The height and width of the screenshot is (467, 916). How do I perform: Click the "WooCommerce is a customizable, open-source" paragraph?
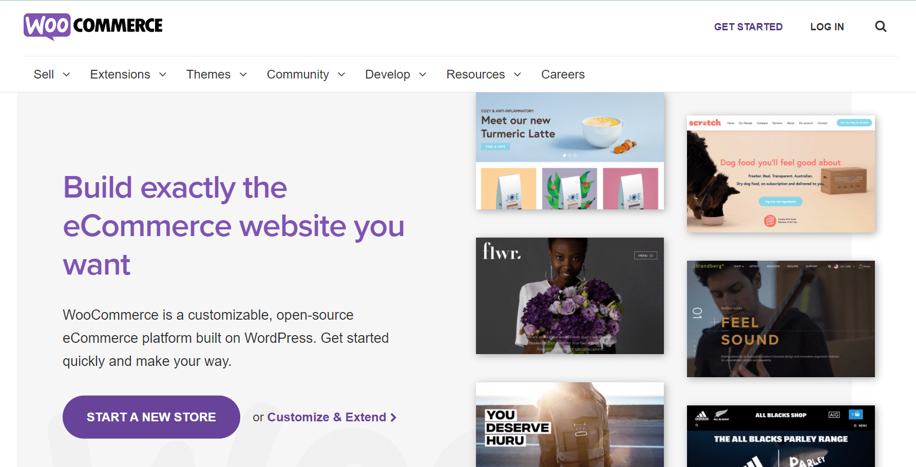226,338
